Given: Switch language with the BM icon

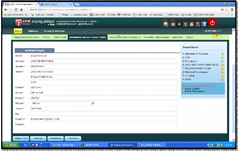Looking at the screenshot, I should pos(173,24).
